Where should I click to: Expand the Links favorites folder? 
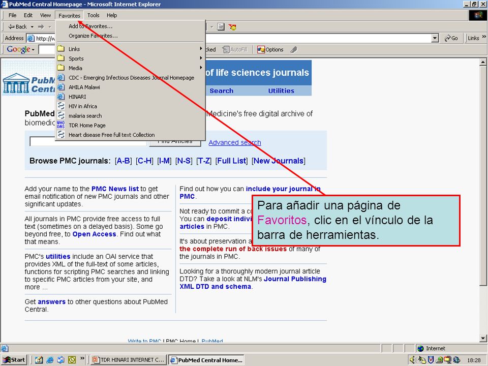(131, 49)
